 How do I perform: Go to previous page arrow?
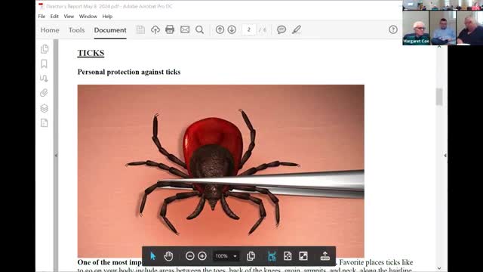220,29
